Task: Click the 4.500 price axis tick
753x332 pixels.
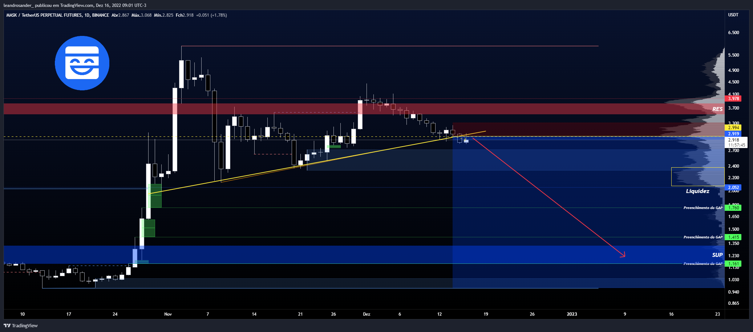Action: pos(733,82)
